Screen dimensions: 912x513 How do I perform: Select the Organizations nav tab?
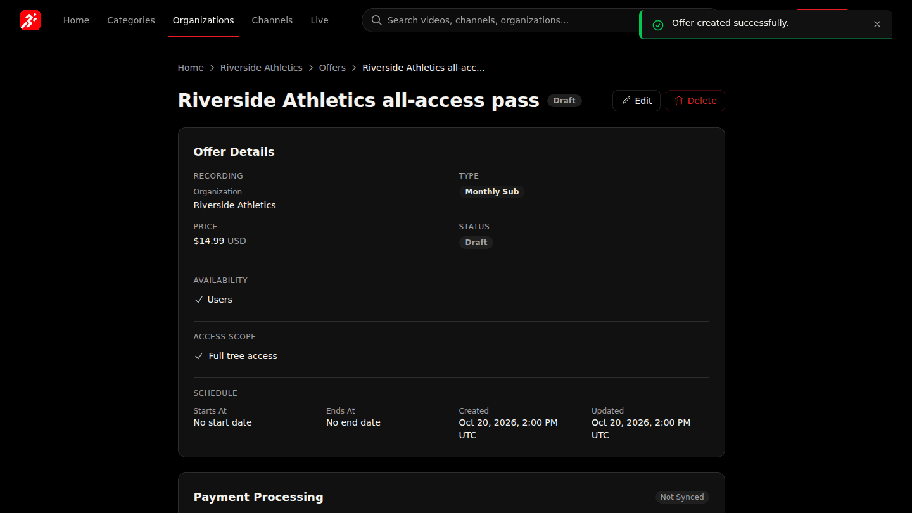click(203, 20)
